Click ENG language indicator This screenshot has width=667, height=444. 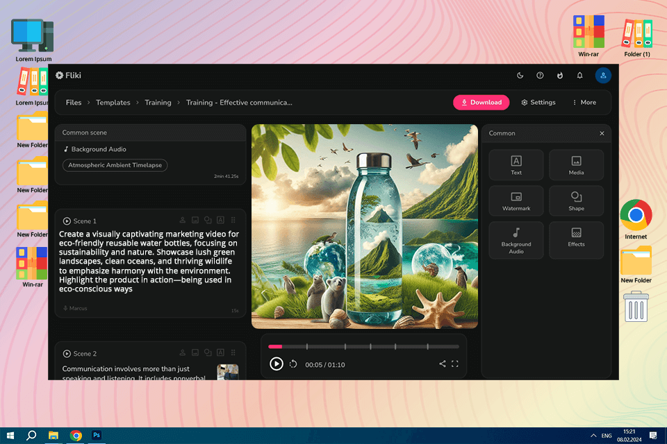point(606,436)
